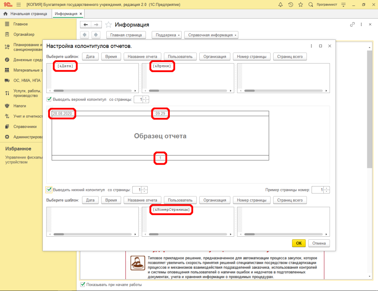The image size is (378, 291).
Task: Click the favorites star in title bar
Action: click(301, 4)
